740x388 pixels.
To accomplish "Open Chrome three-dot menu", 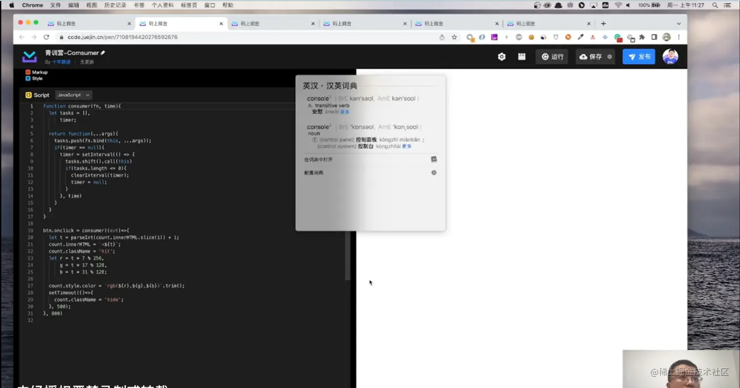I will [x=679, y=37].
